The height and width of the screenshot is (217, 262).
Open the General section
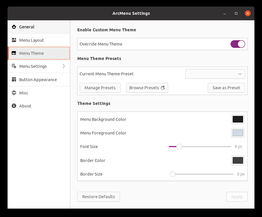coord(39,27)
